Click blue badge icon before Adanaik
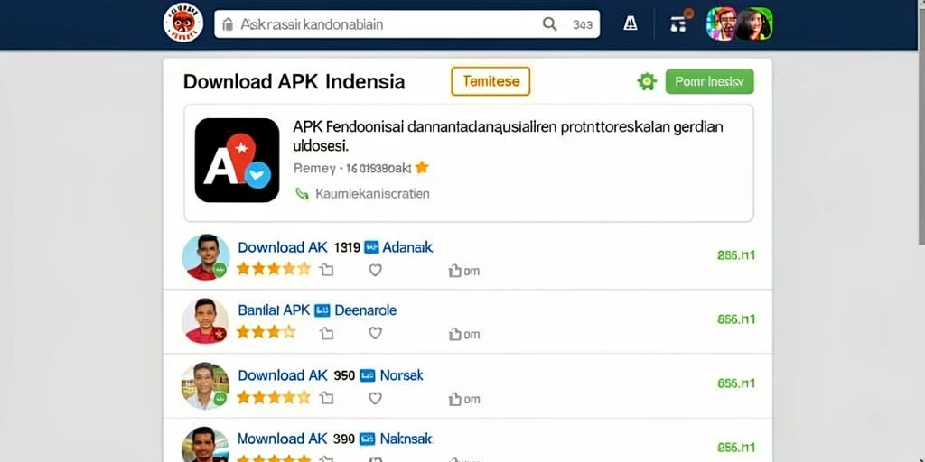This screenshot has width=925, height=462. 371,247
